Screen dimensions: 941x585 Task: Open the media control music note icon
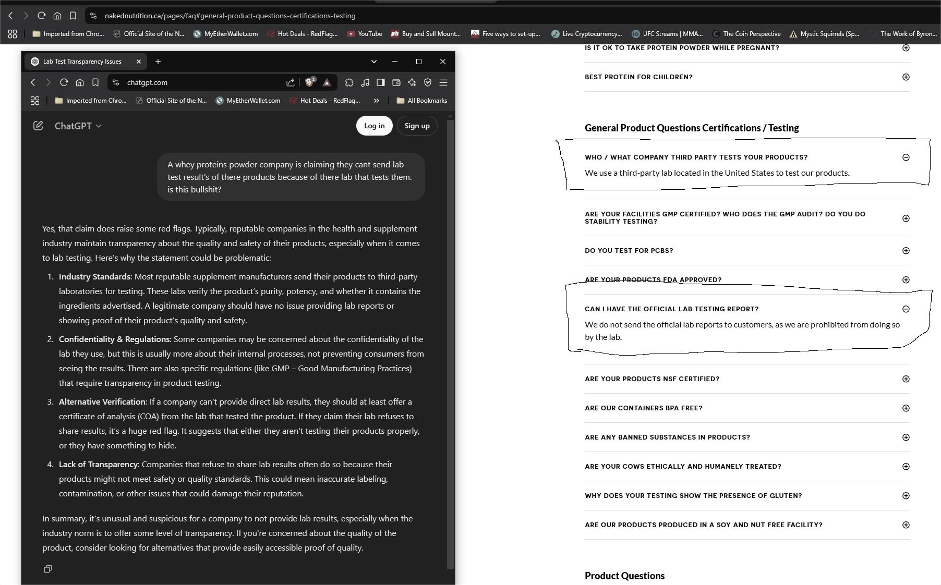pyautogui.click(x=365, y=82)
